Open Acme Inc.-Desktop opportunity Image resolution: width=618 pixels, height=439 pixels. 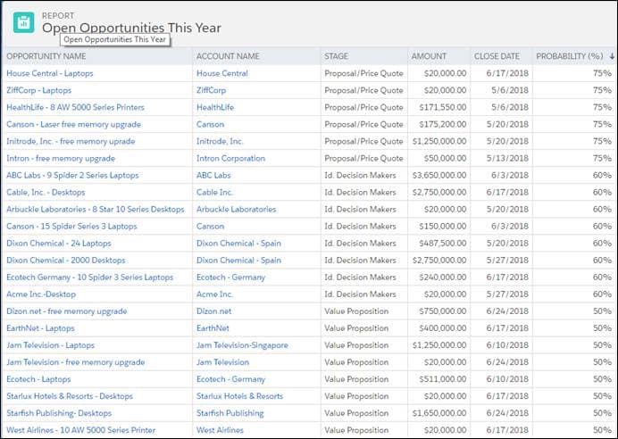[42, 294]
